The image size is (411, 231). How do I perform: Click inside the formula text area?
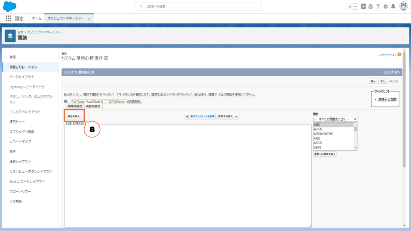[x=188, y=176]
